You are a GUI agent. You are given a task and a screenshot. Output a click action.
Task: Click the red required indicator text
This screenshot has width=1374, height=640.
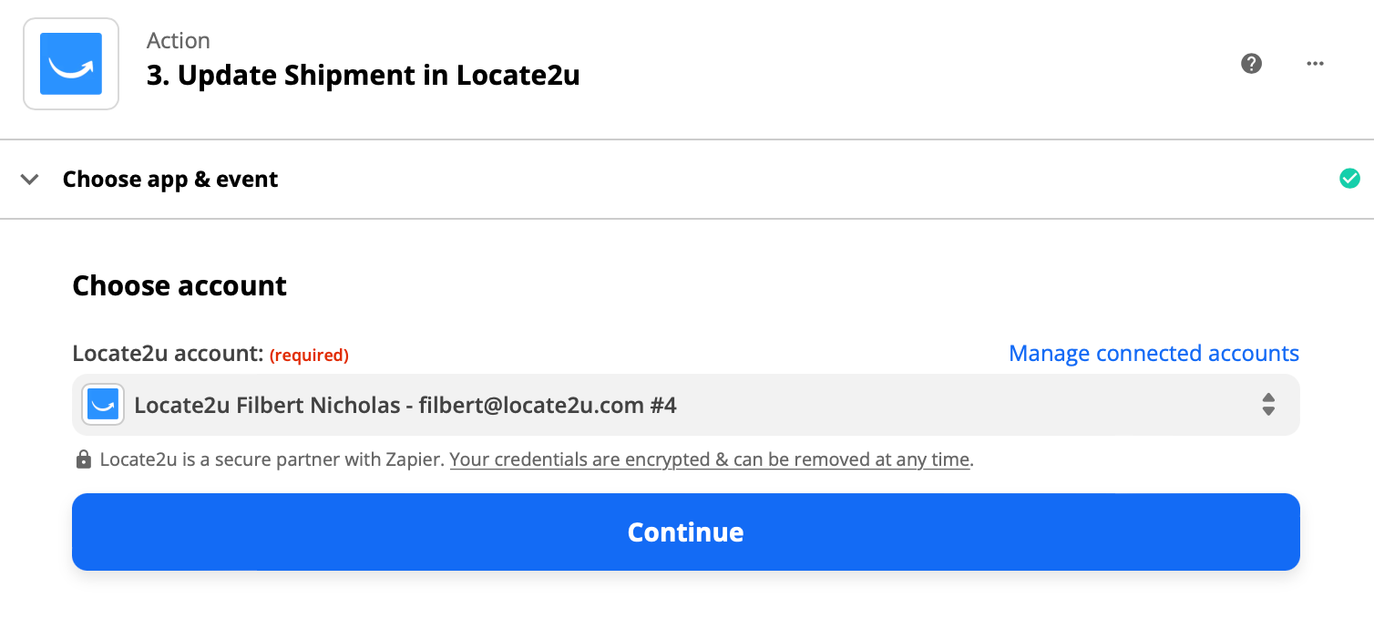tap(309, 356)
